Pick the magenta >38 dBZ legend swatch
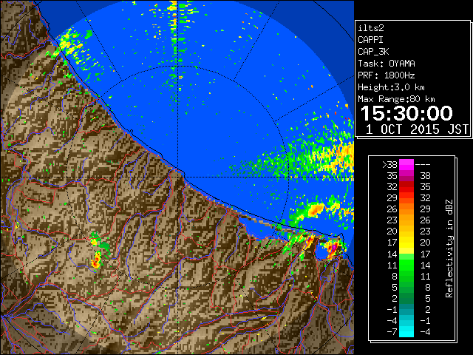Screen dimensions: 473x355 [406, 164]
